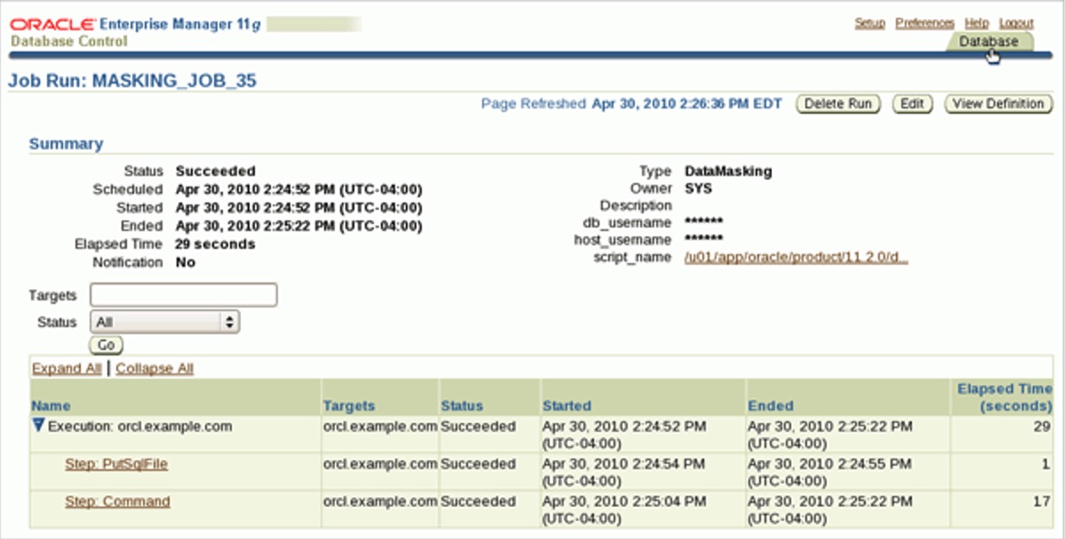Open the Step: Command link

click(117, 501)
